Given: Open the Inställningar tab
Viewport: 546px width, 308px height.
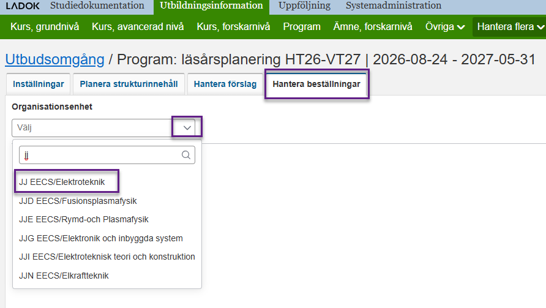Looking at the screenshot, I should (38, 85).
